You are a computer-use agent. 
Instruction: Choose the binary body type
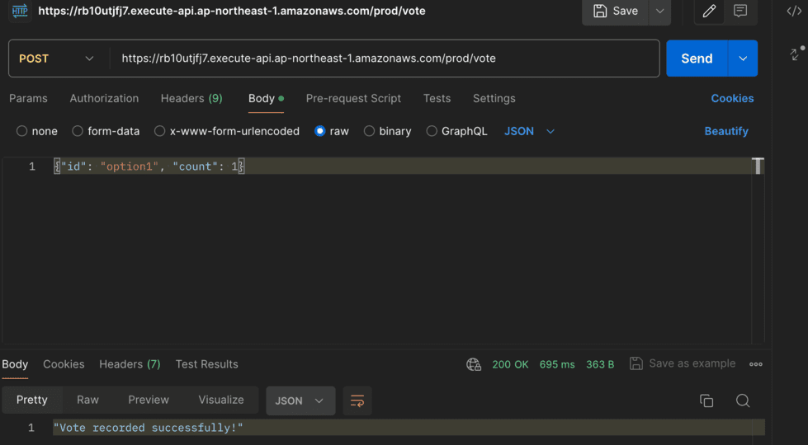(369, 131)
